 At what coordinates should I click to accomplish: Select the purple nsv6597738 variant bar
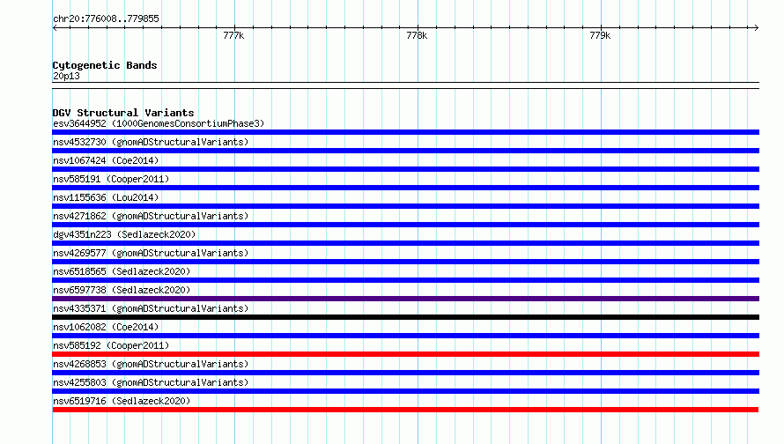tap(405, 299)
